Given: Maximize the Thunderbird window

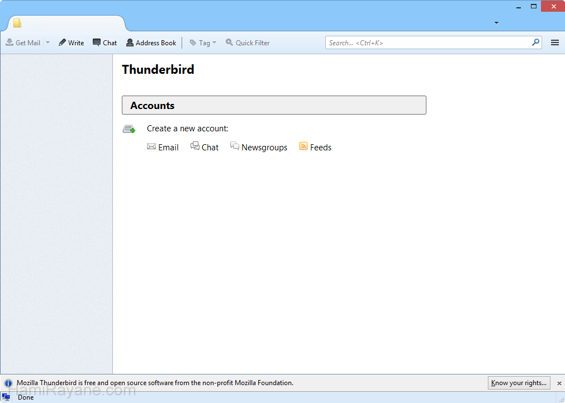Looking at the screenshot, I should [x=534, y=7].
